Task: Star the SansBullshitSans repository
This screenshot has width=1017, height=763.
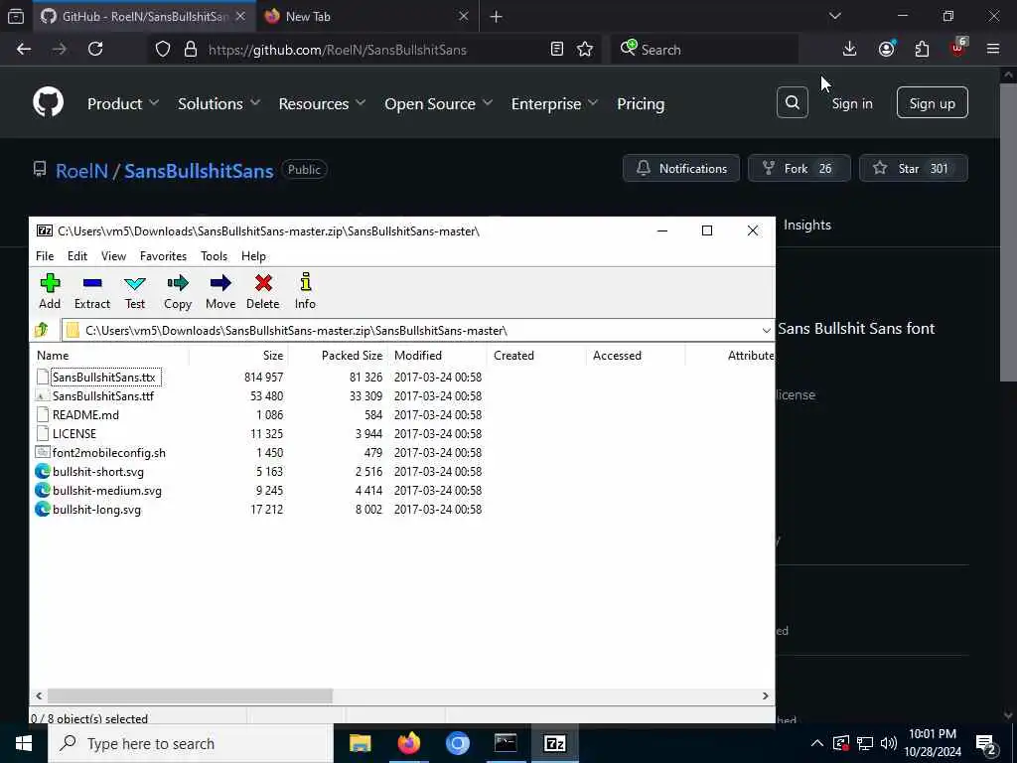Action: pyautogui.click(x=914, y=168)
